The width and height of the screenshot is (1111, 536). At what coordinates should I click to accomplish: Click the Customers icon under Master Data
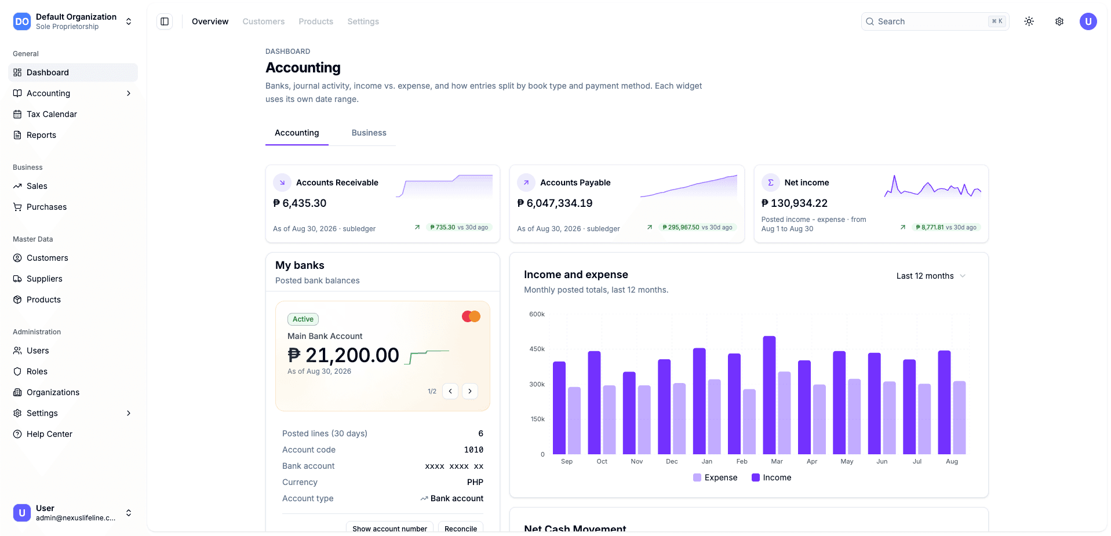pyautogui.click(x=17, y=258)
